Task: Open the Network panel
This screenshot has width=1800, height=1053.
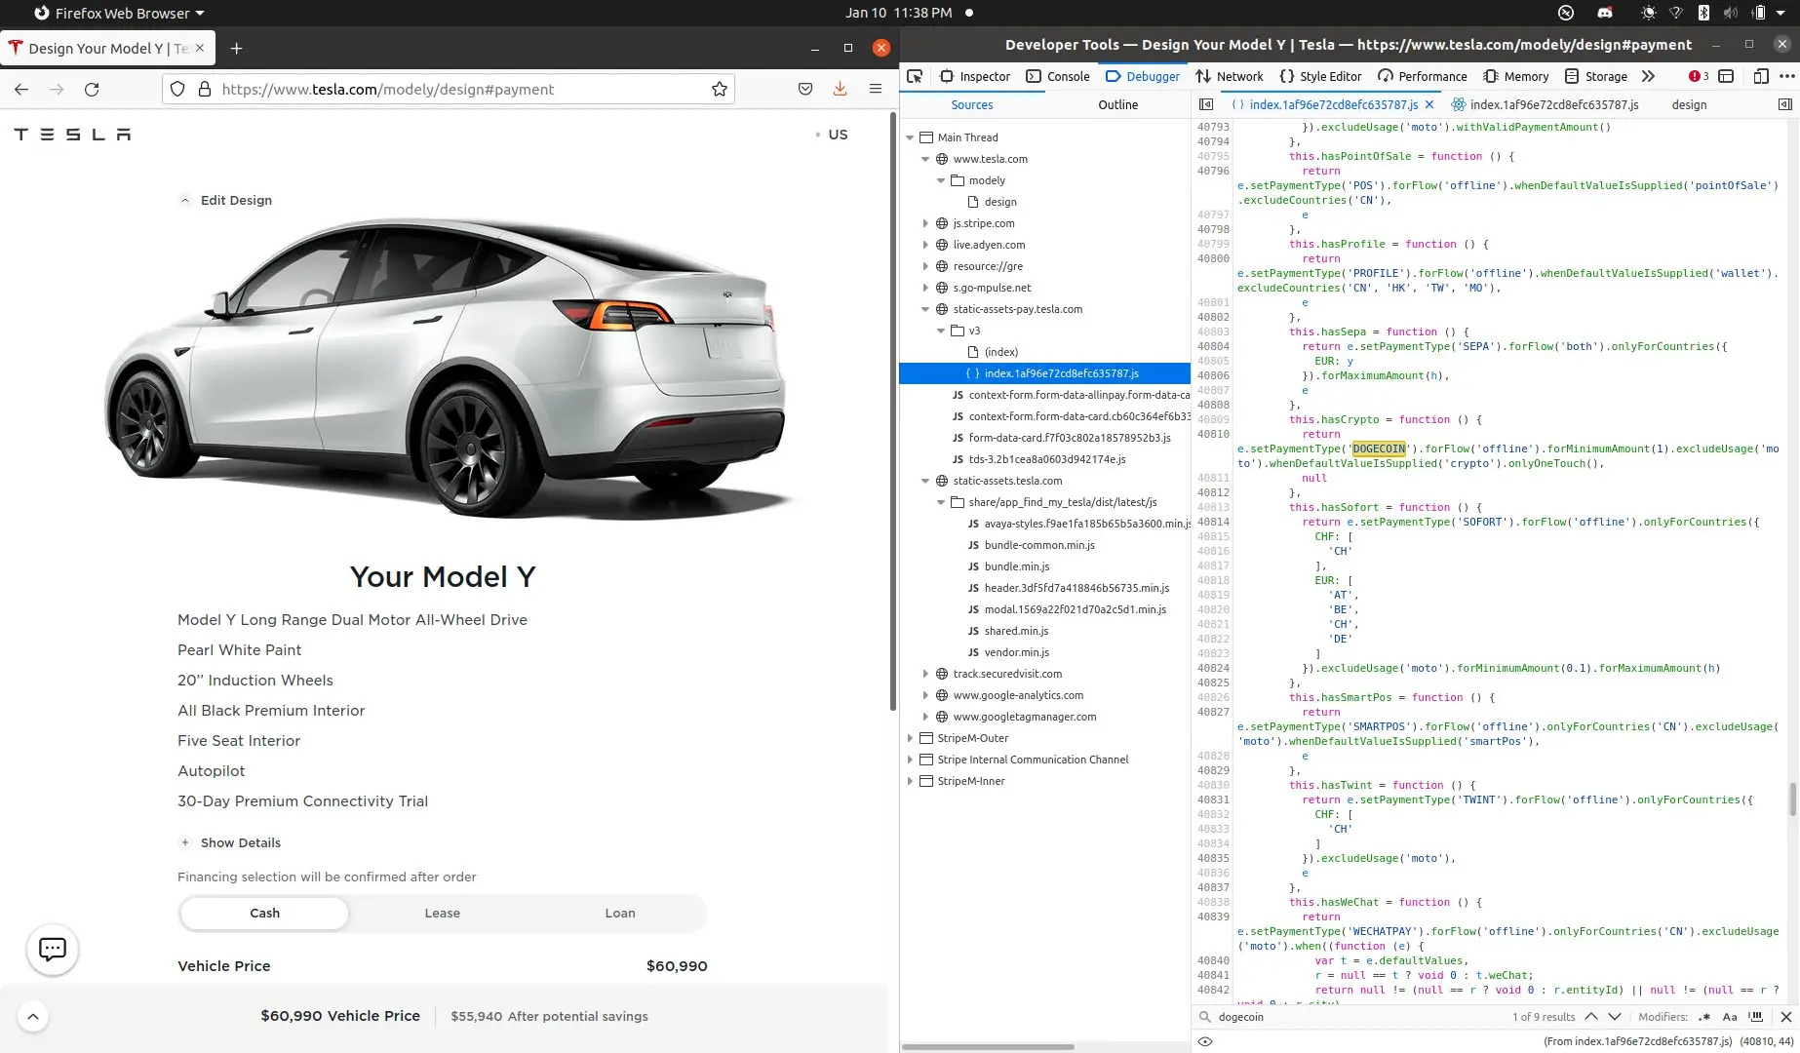Action: (1230, 76)
